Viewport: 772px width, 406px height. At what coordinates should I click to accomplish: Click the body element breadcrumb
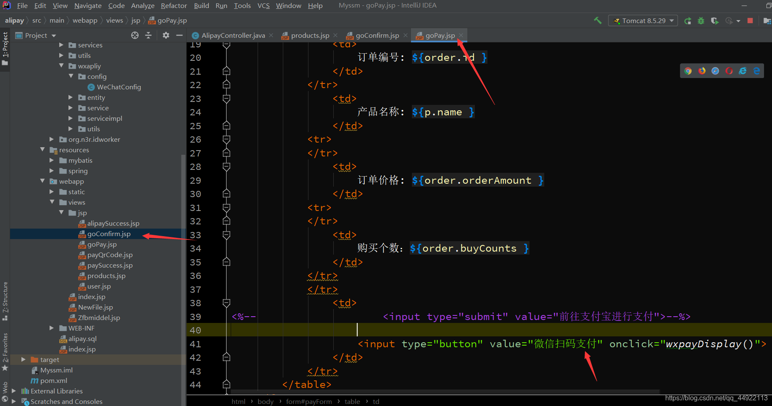(x=266, y=401)
